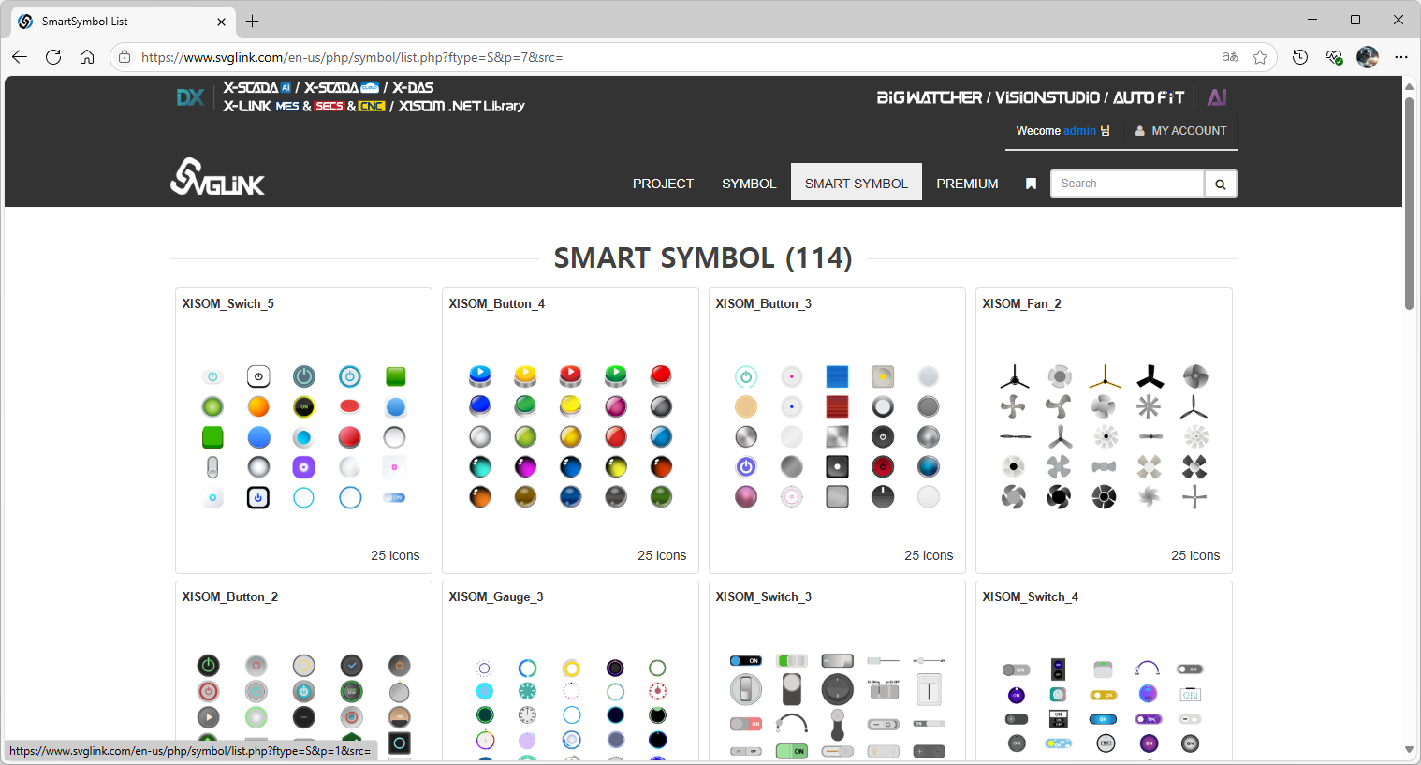Open the SYMBOL menu
The width and height of the screenshot is (1421, 765).
click(x=749, y=184)
